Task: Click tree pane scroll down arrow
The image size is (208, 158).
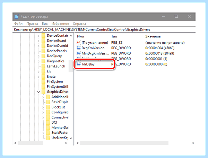Action: pyautogui.click(x=71, y=138)
